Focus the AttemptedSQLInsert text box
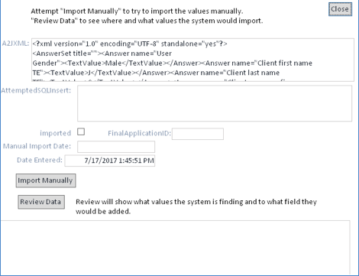 tap(215, 103)
